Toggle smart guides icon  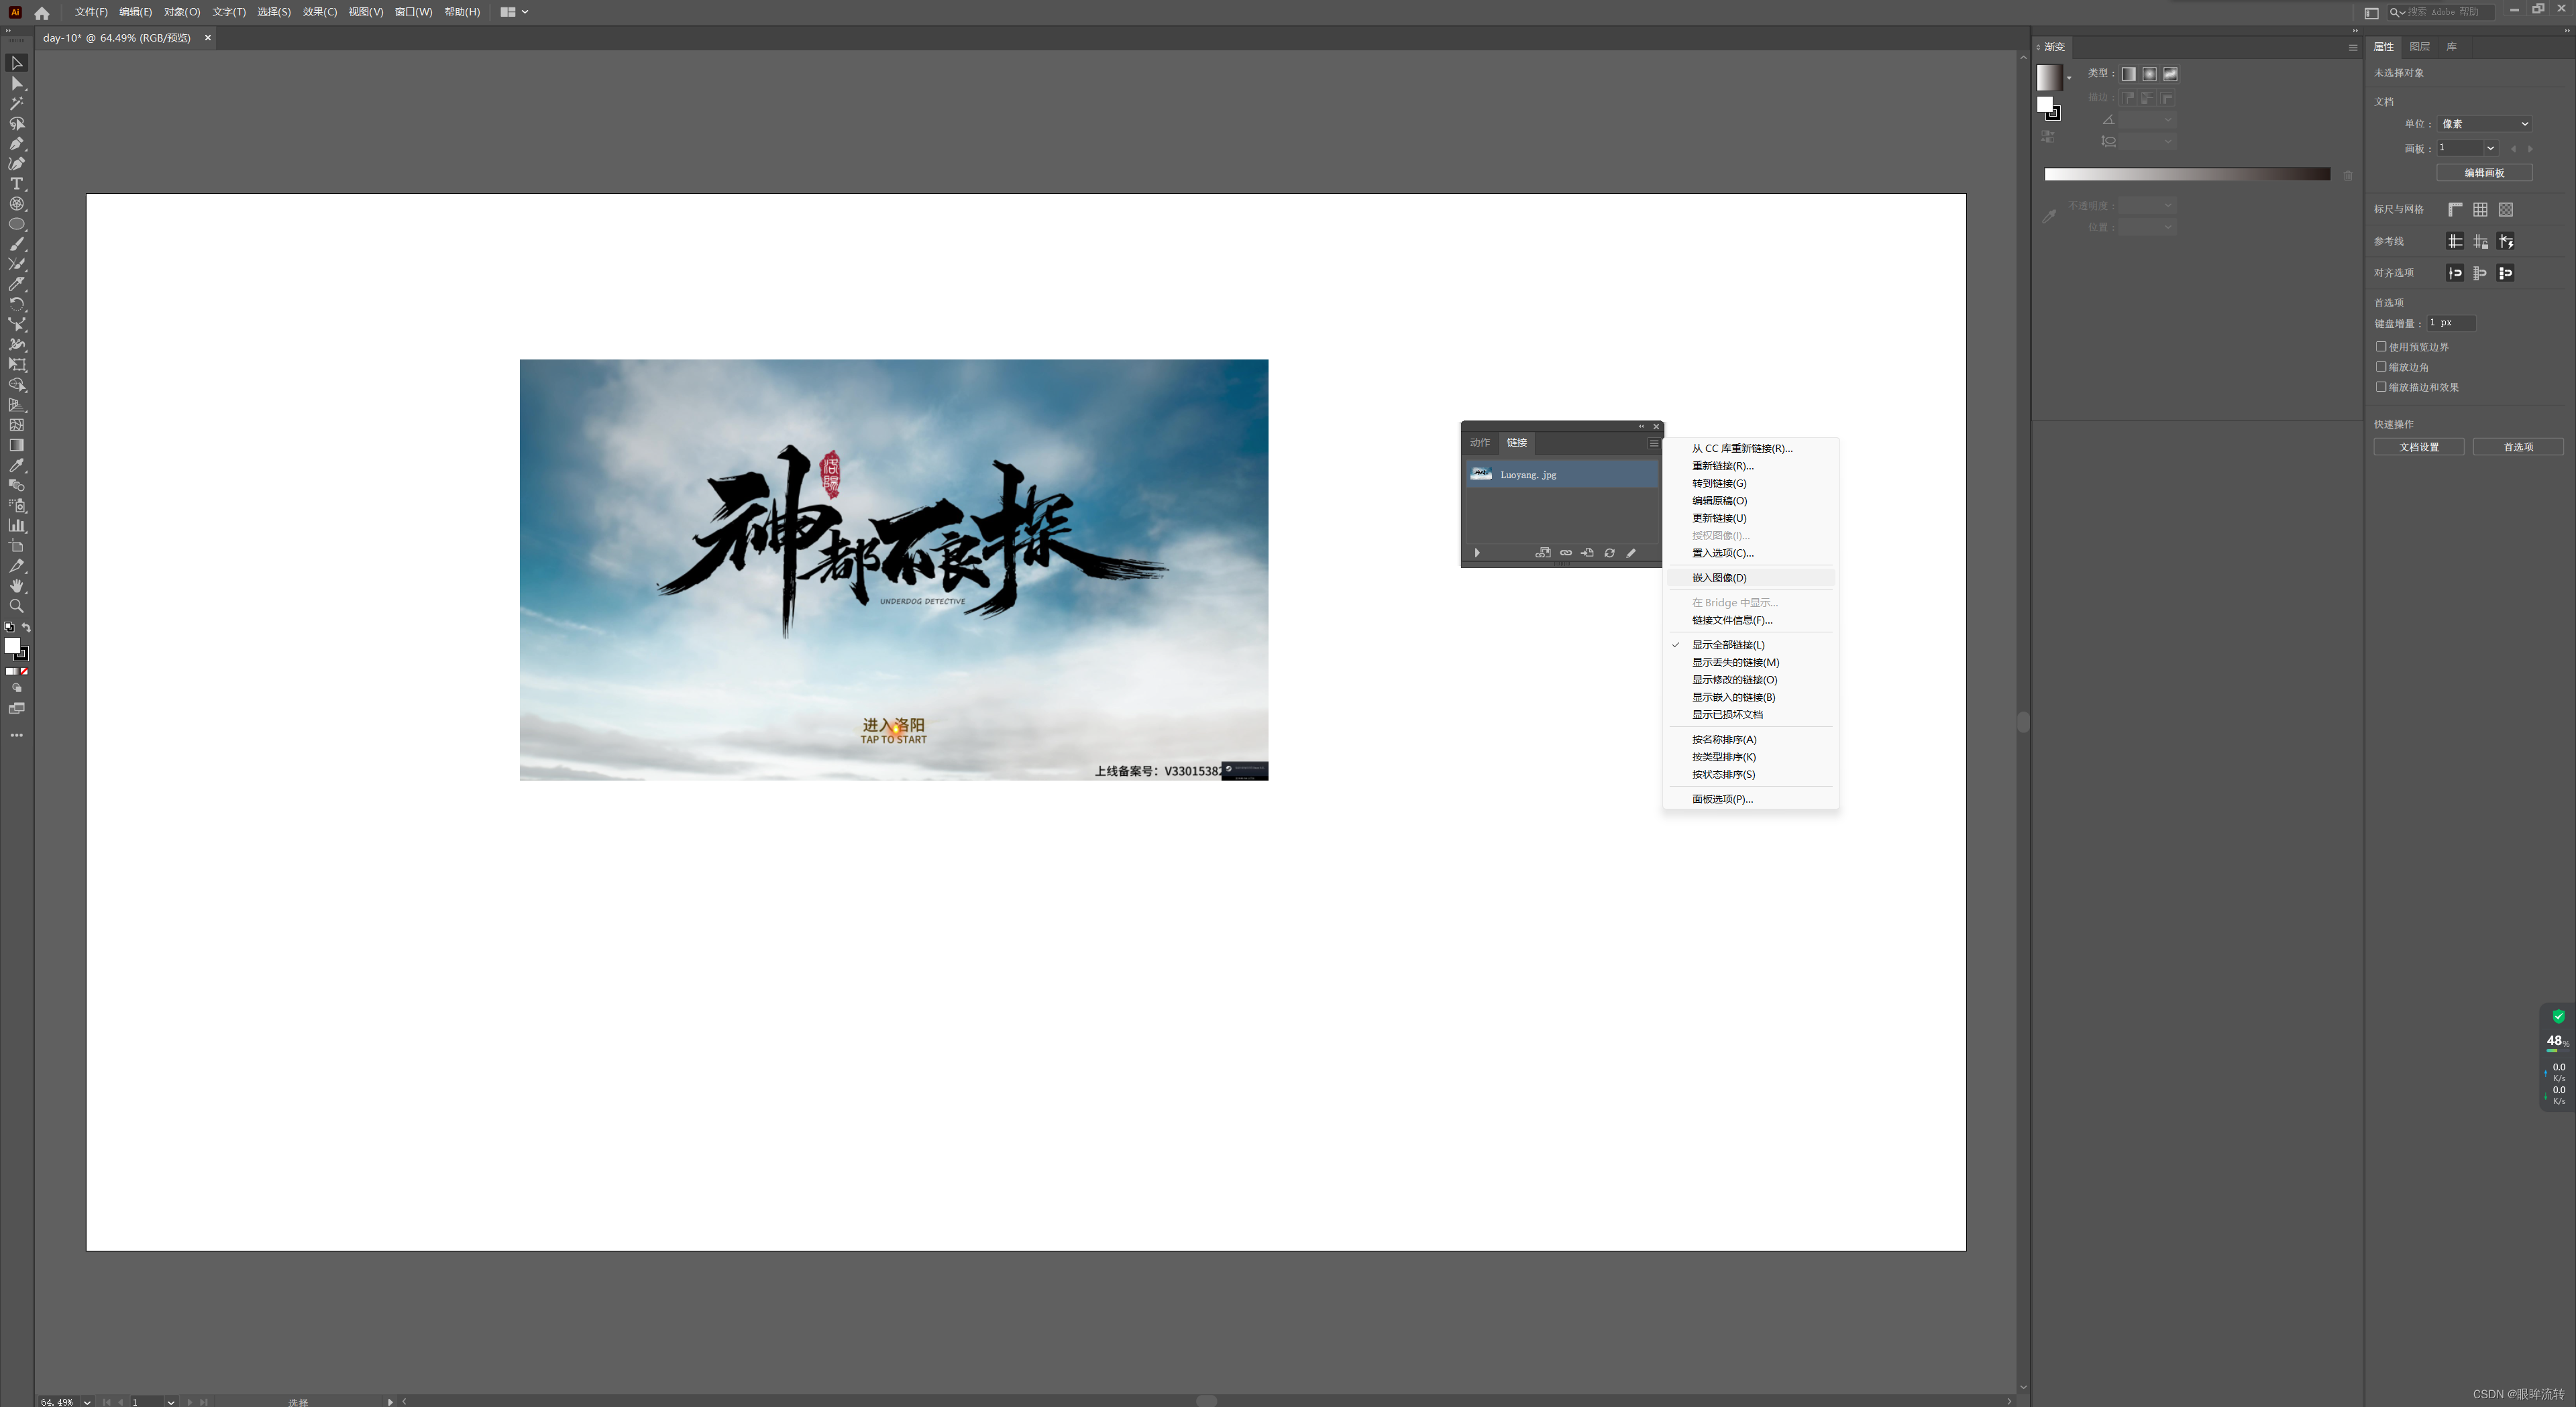pyautogui.click(x=2505, y=241)
